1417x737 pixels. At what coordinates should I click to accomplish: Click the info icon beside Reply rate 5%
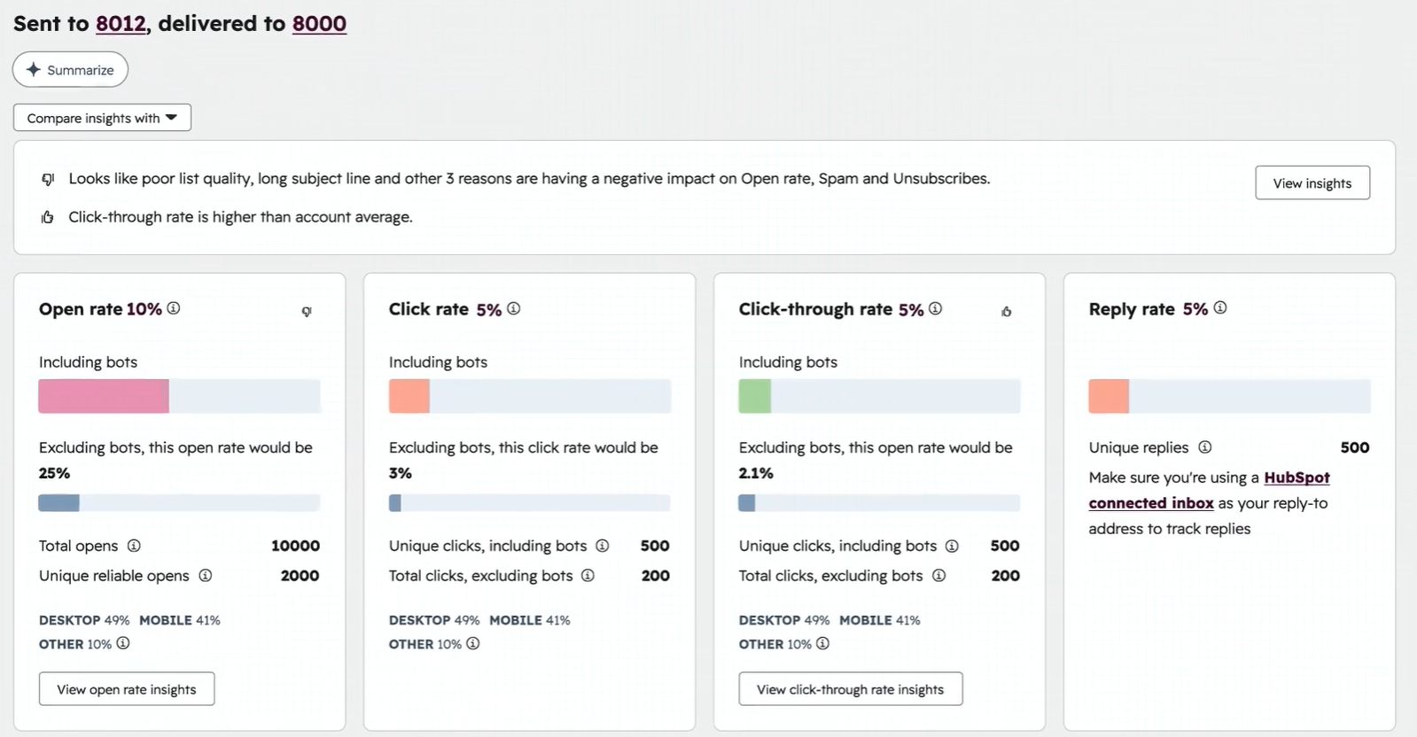click(x=1220, y=307)
